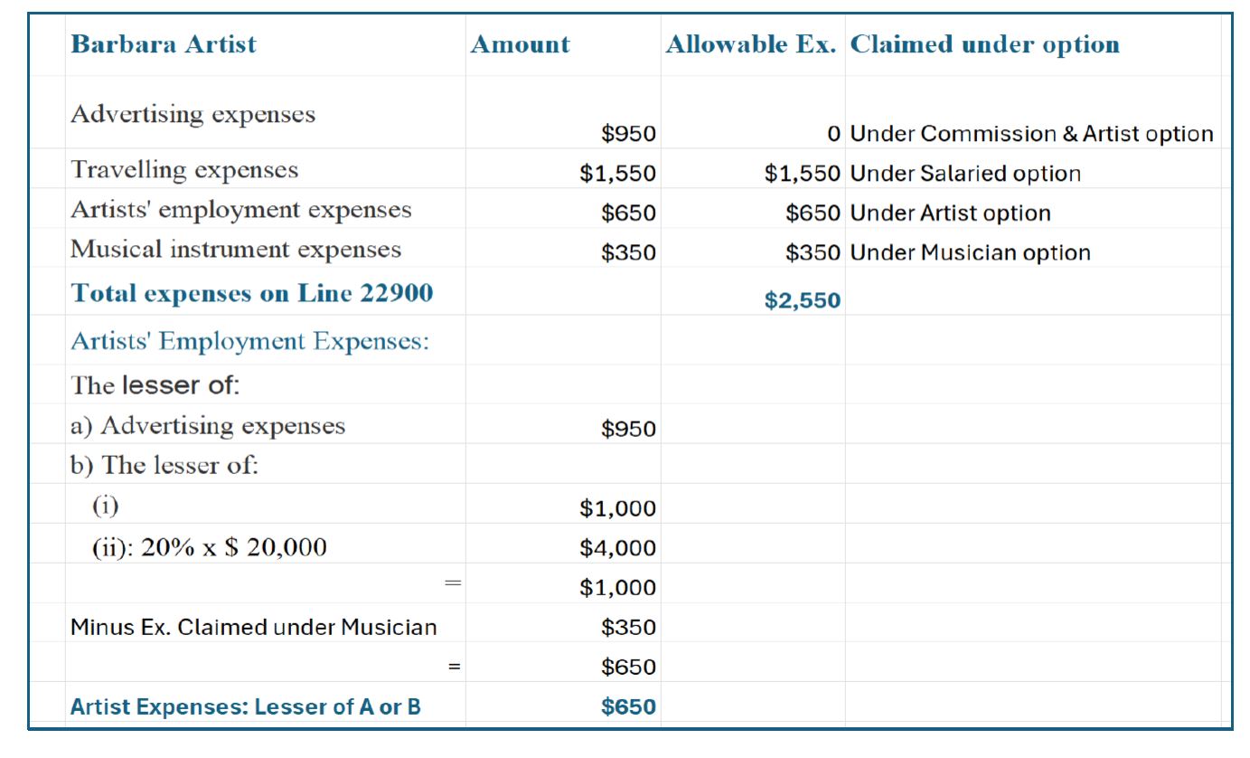Image resolution: width=1250 pixels, height=758 pixels.
Task: Click the "Musical instrument expenses" label cell
Action: (236, 250)
